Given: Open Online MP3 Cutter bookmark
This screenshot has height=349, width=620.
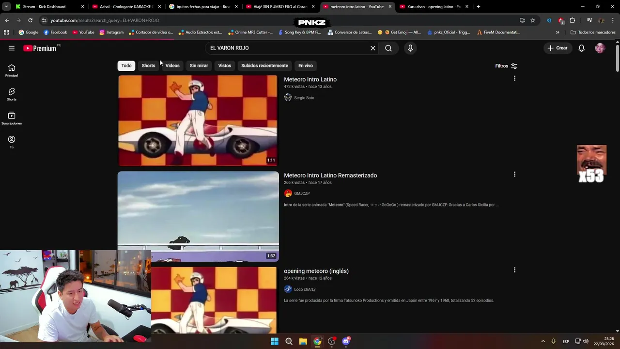Looking at the screenshot, I should [x=250, y=32].
